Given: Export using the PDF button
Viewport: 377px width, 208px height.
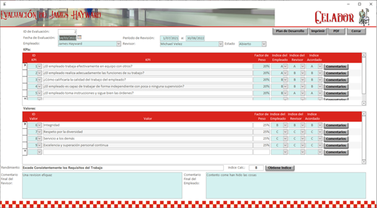Looking at the screenshot, I should point(336,31).
